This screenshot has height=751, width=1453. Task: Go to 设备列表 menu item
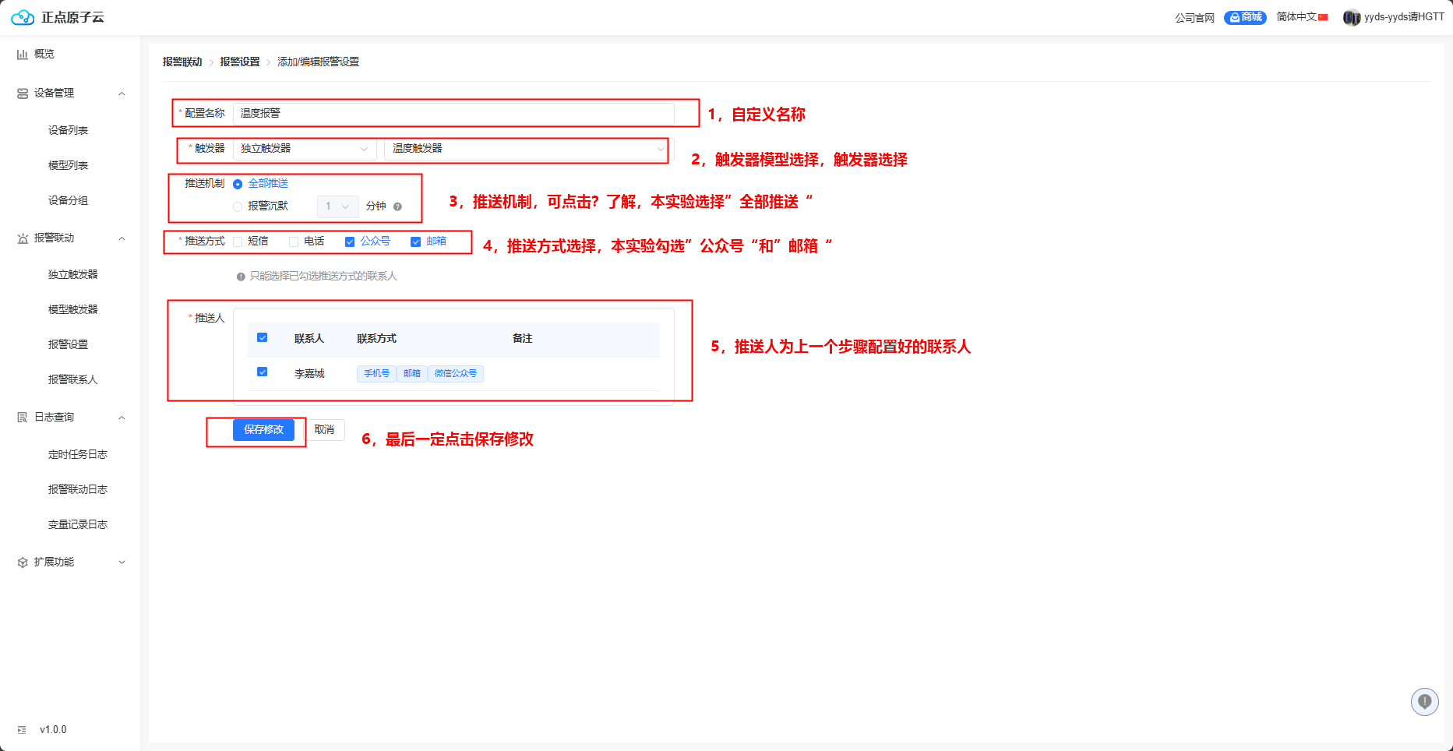tap(68, 131)
